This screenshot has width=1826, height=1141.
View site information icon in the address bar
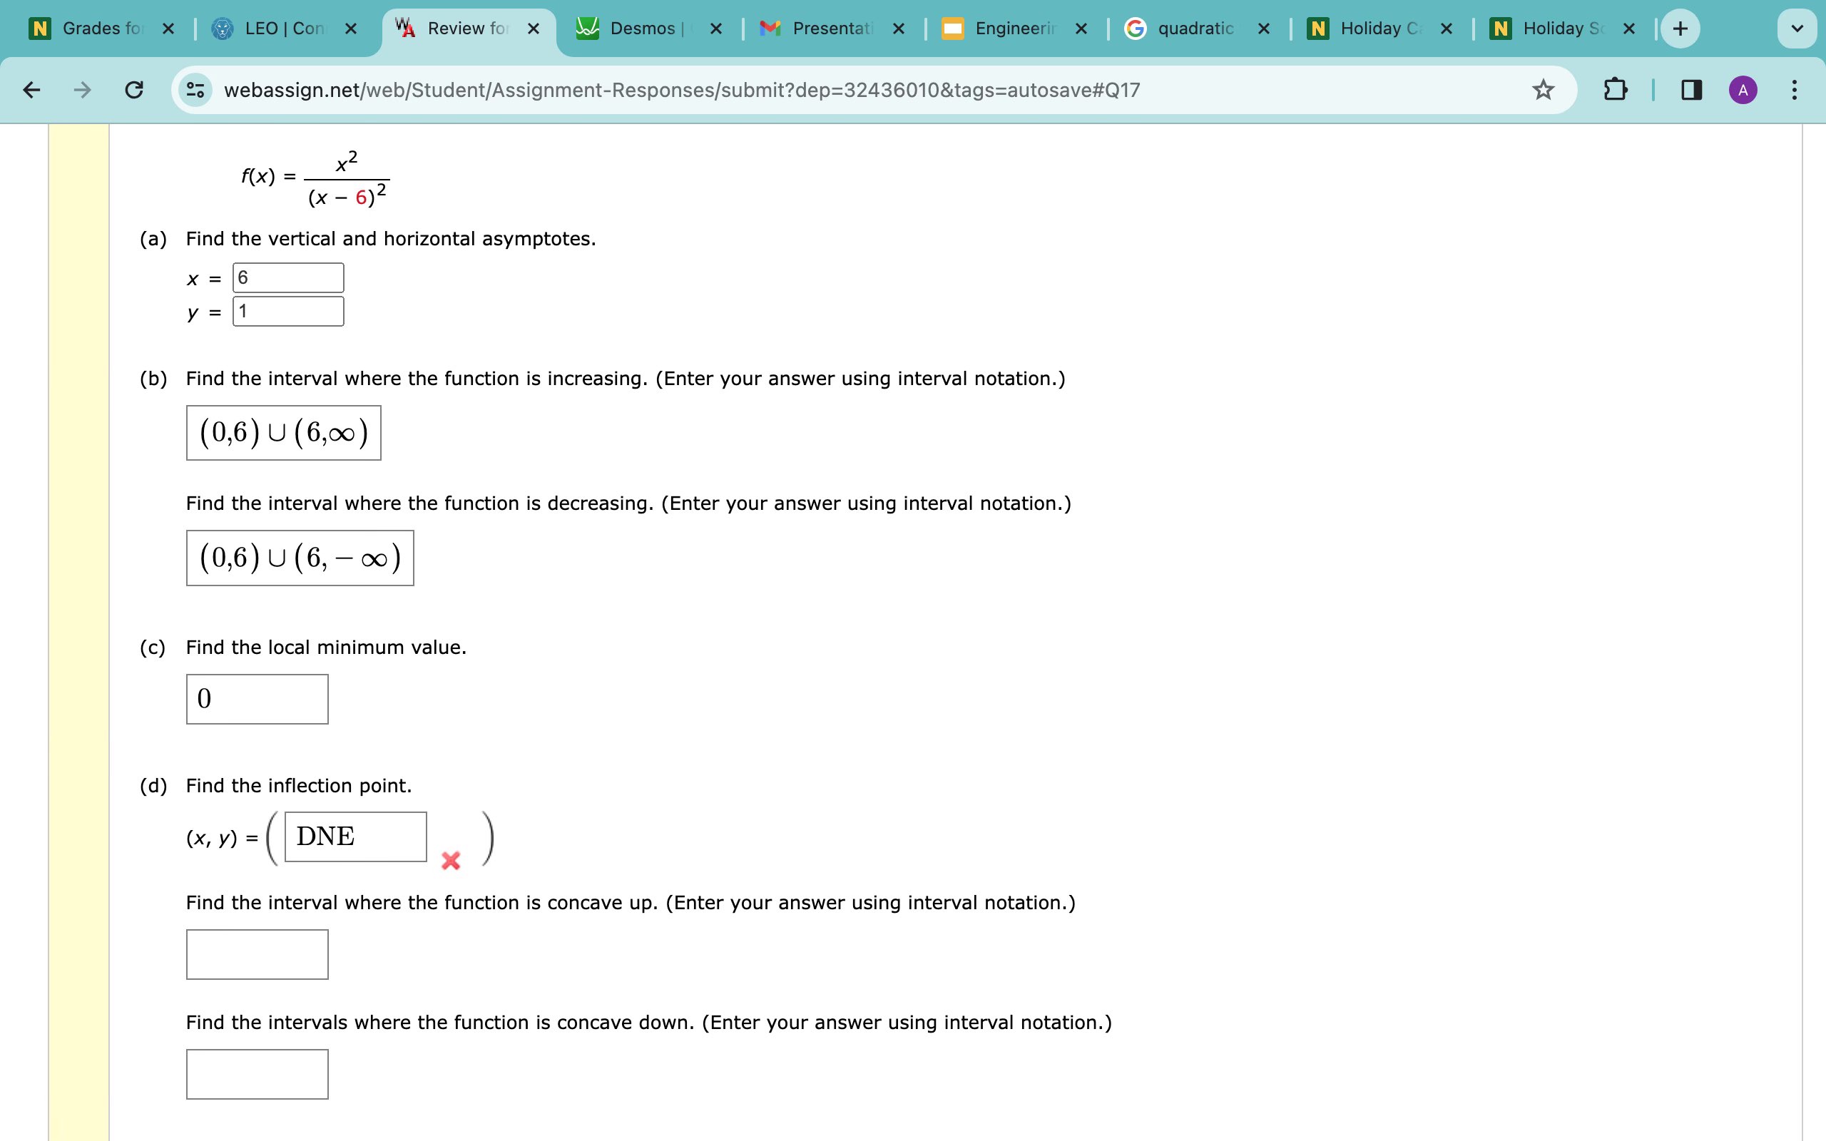click(x=195, y=90)
